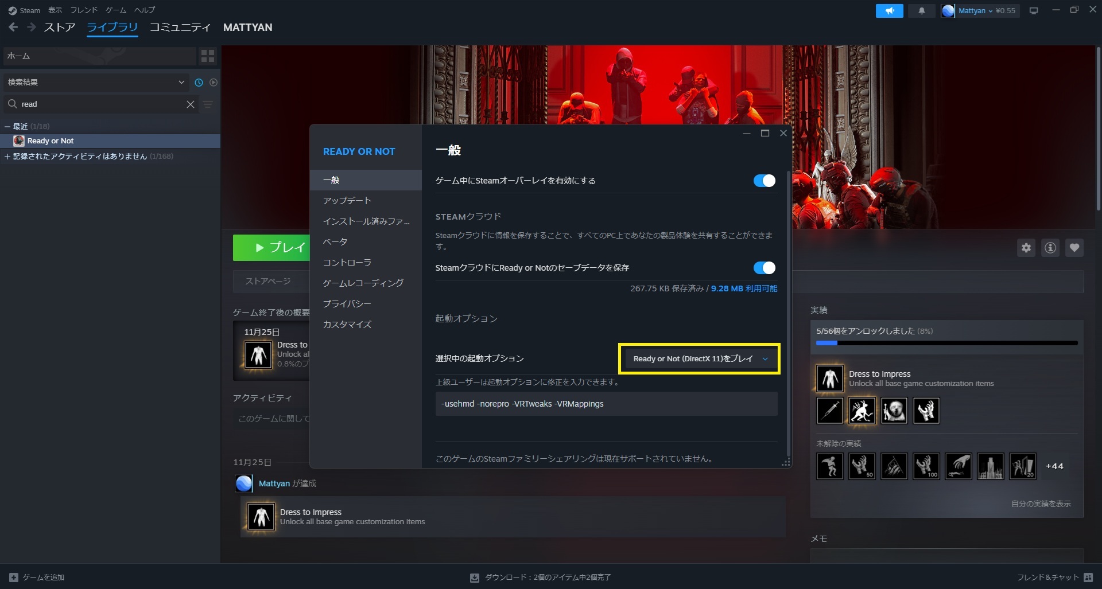Click the library grid view icon
This screenshot has width=1102, height=589.
click(208, 56)
